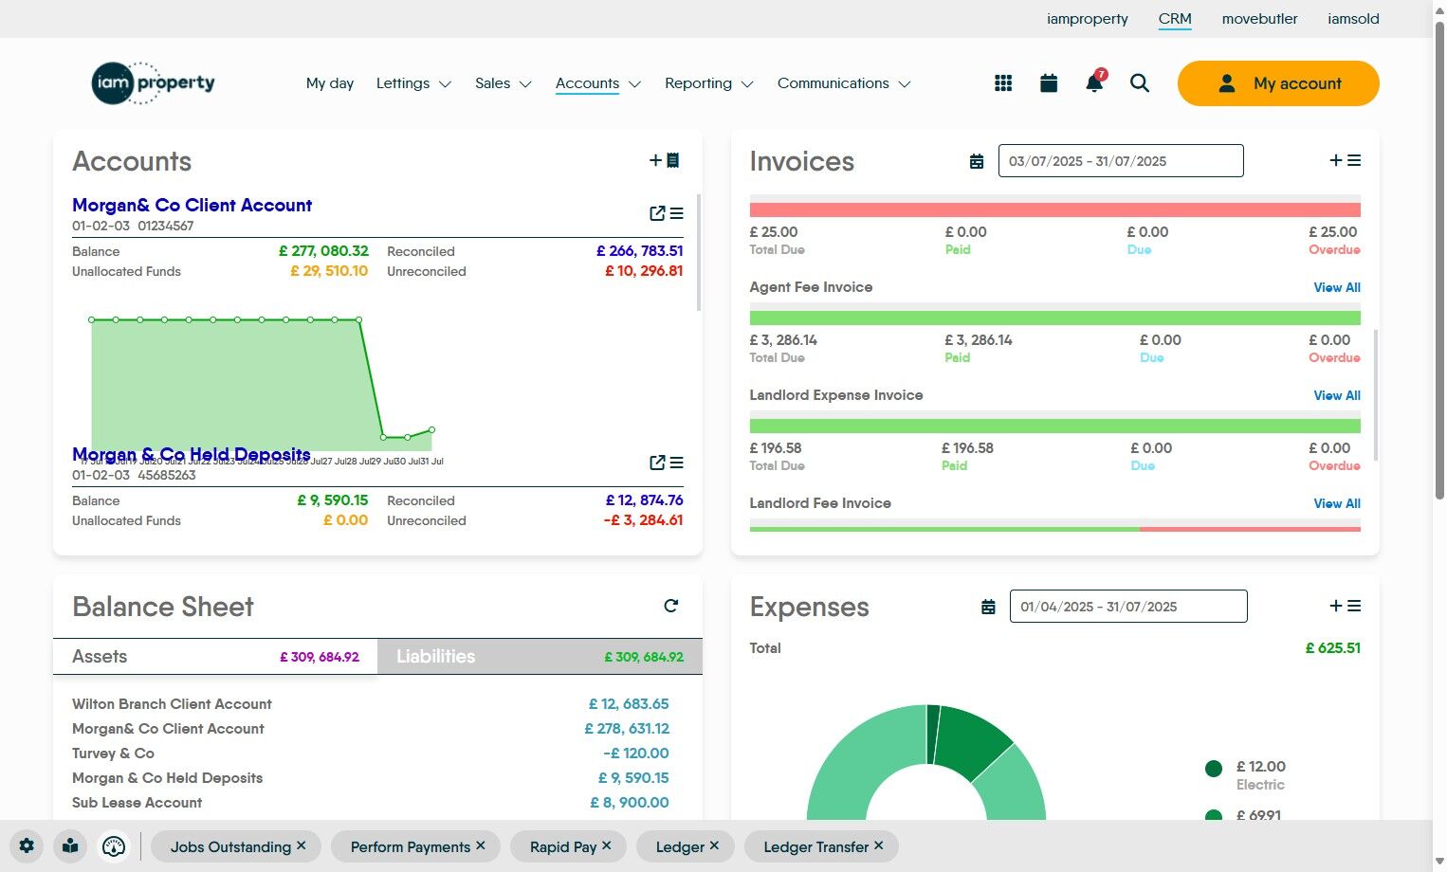Open the notifications bell

[x=1094, y=83]
